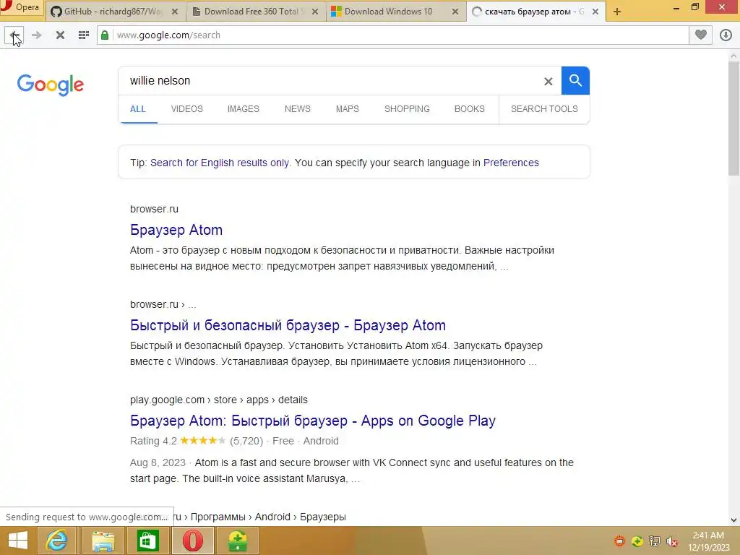Expand SEARCH TOOLS options
This screenshot has width=740, height=555.
click(x=544, y=109)
